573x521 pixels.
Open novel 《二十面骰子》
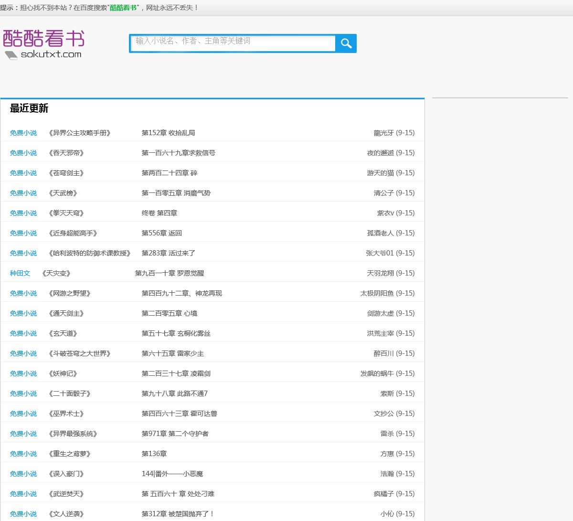(x=70, y=393)
